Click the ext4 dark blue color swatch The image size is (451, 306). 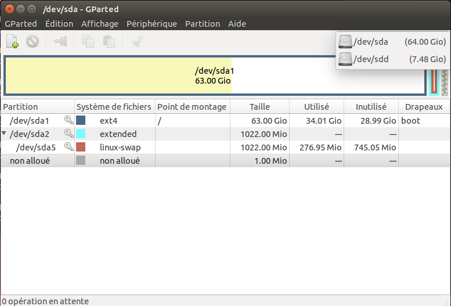pos(81,120)
